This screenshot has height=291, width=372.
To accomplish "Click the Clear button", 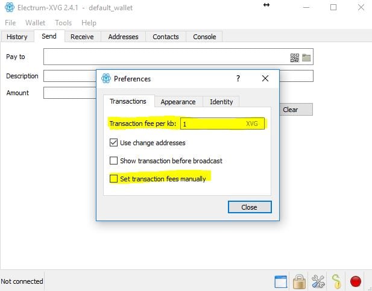I will (x=291, y=110).
